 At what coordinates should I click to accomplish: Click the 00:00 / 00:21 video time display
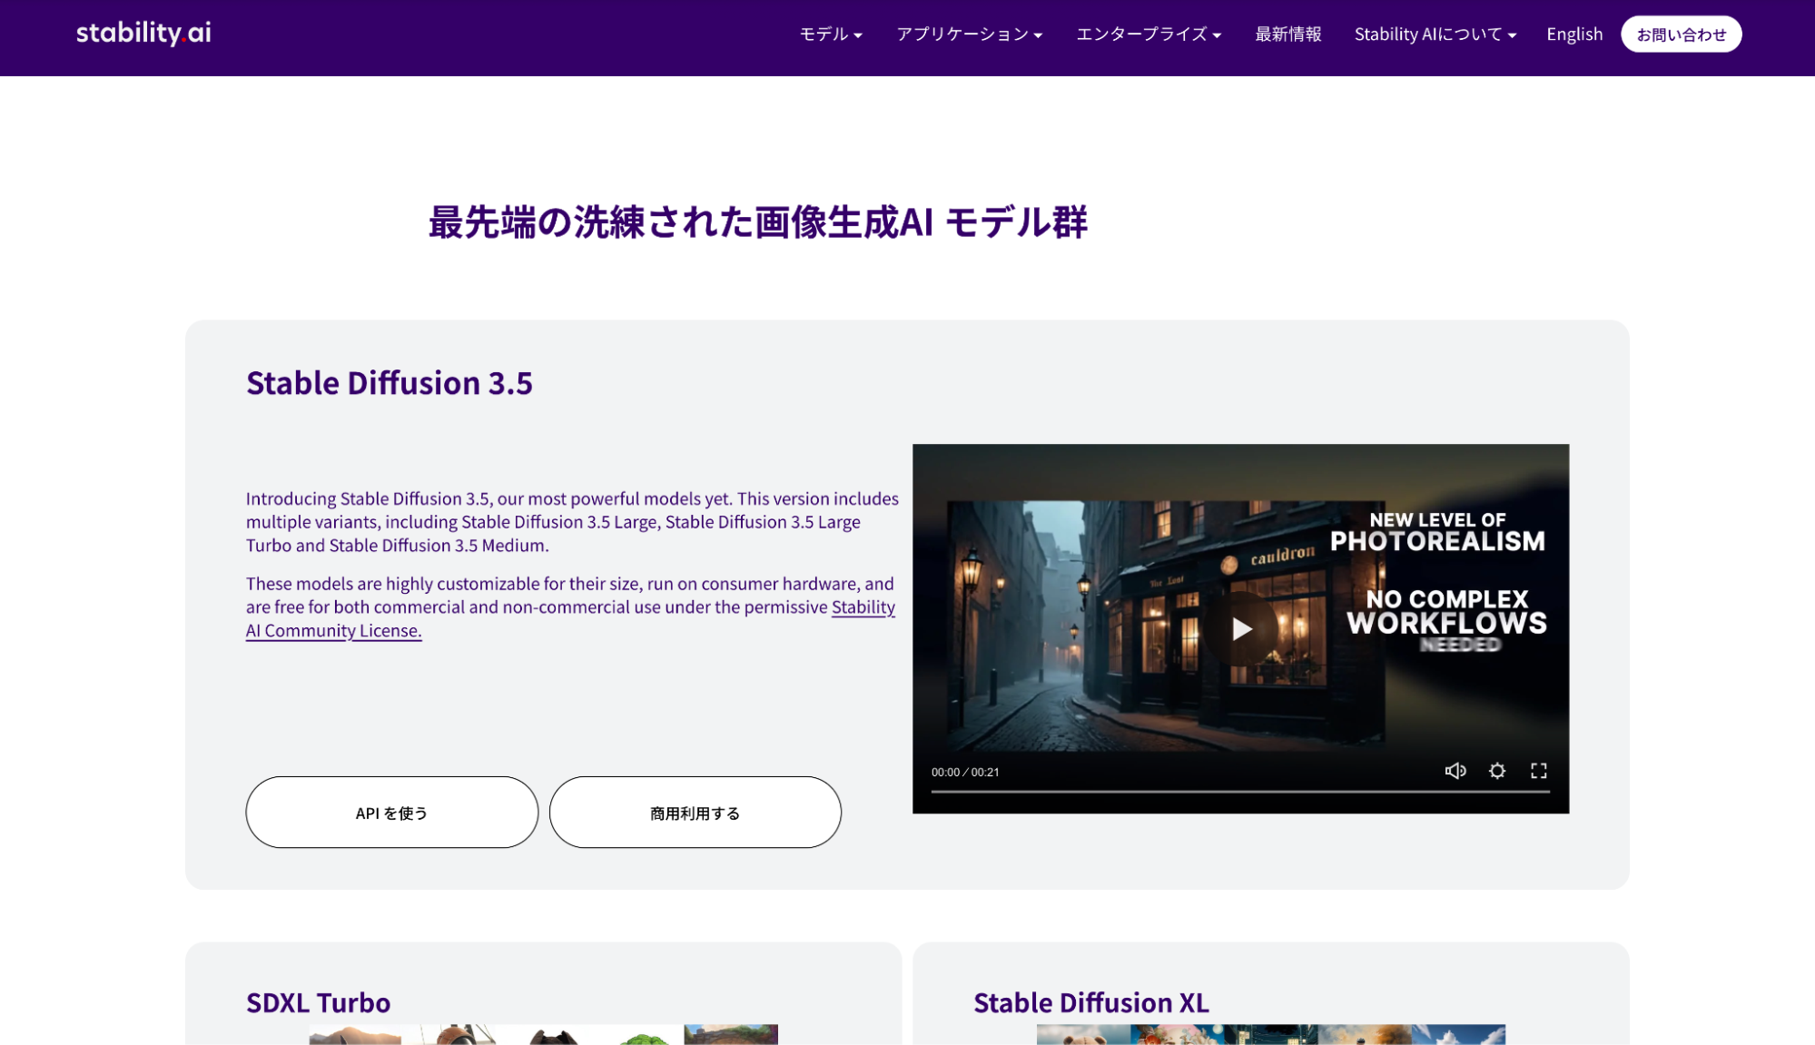tap(965, 772)
